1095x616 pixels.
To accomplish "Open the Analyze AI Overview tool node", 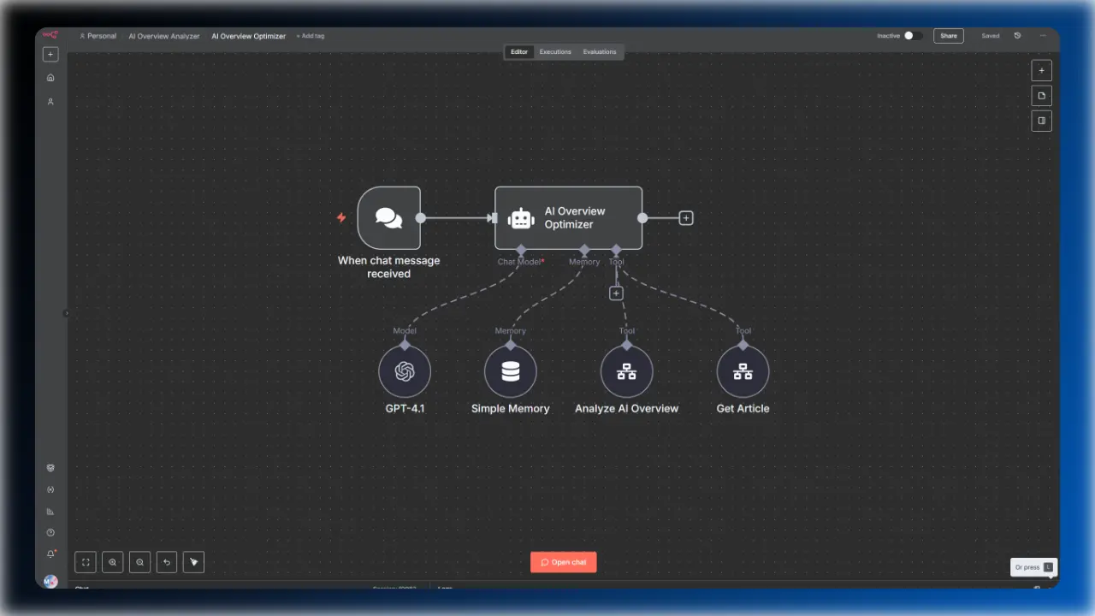I will [627, 370].
